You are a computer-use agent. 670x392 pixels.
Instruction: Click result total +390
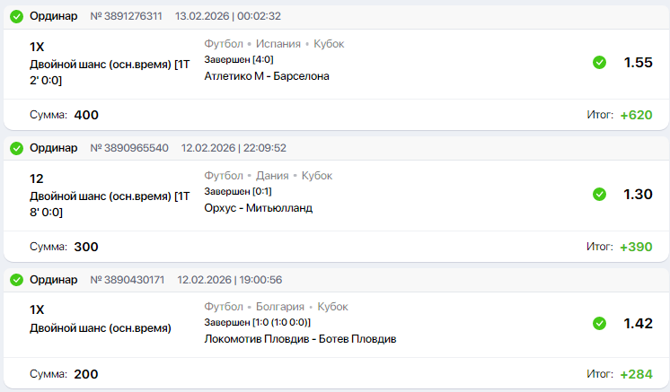click(636, 247)
